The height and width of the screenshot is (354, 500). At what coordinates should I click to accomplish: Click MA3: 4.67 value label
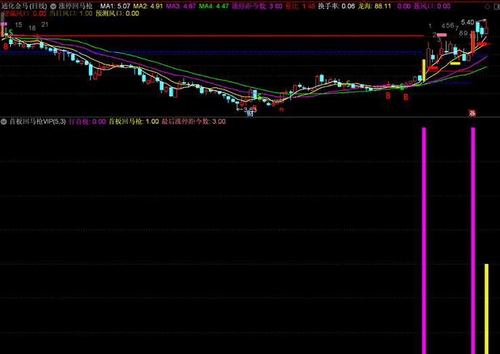pyautogui.click(x=181, y=6)
